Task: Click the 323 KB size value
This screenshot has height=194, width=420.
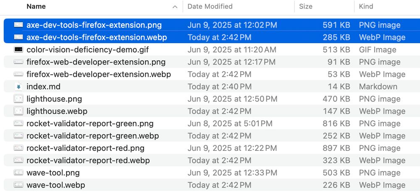Action: click(336, 160)
